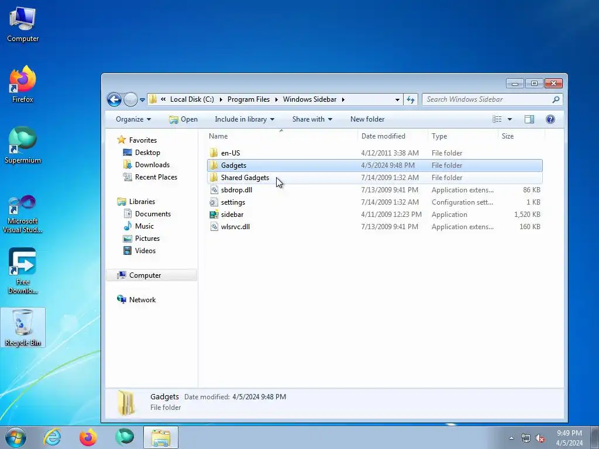The height and width of the screenshot is (449, 599).
Task: Click the Change your view icon
Action: [x=497, y=119]
